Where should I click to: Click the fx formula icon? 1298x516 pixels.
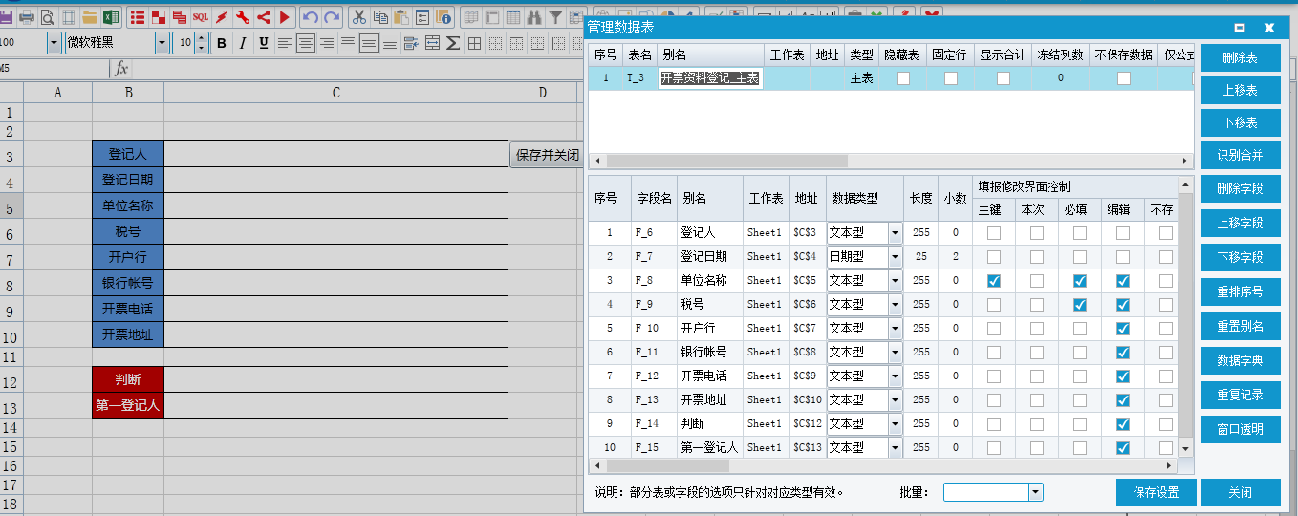point(121,69)
